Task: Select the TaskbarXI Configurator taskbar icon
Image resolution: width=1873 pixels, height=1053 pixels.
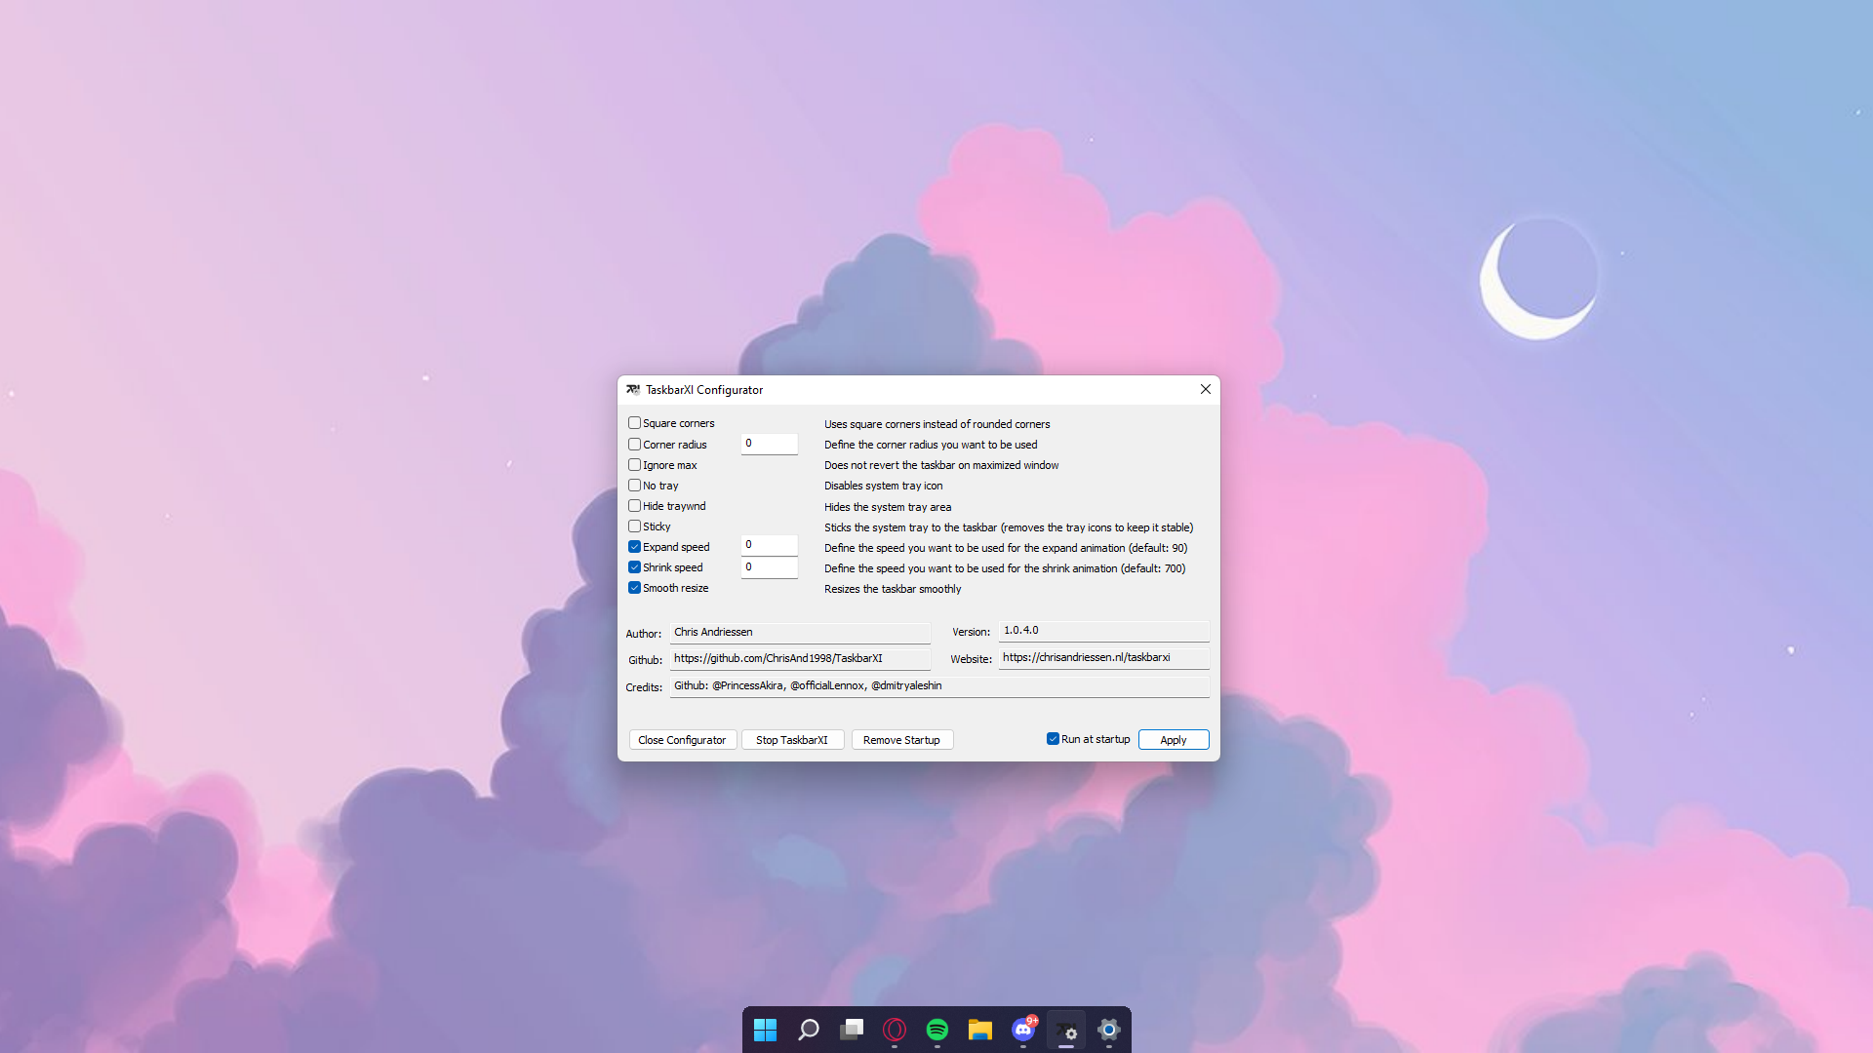Action: (x=1066, y=1031)
